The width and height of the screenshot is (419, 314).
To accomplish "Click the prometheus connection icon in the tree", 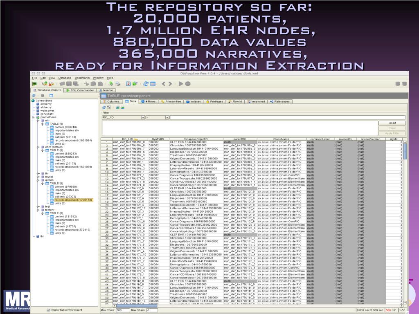I will 38,117.
